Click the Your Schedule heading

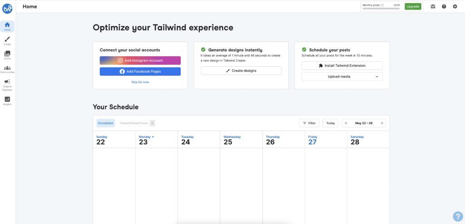click(116, 107)
